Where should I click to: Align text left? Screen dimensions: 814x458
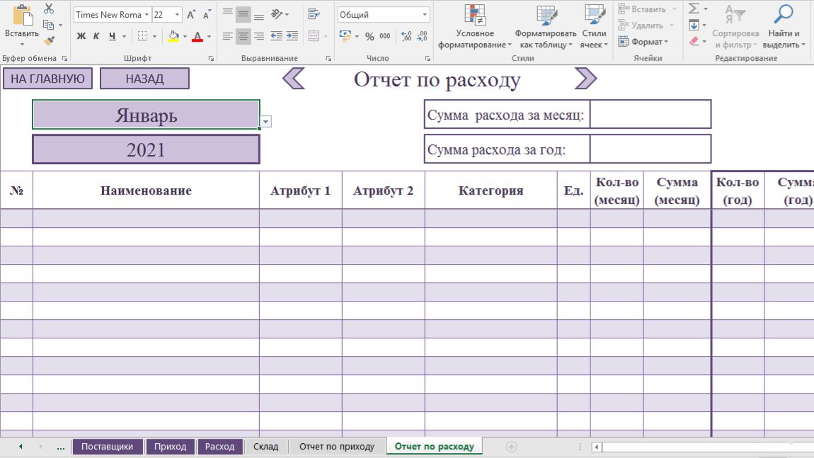(227, 36)
